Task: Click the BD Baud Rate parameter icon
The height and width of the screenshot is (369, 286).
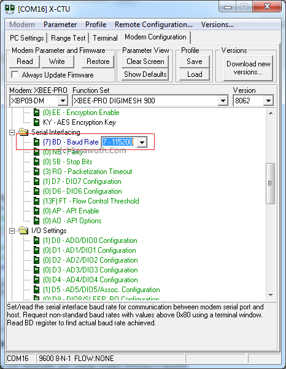Action: pos(36,142)
